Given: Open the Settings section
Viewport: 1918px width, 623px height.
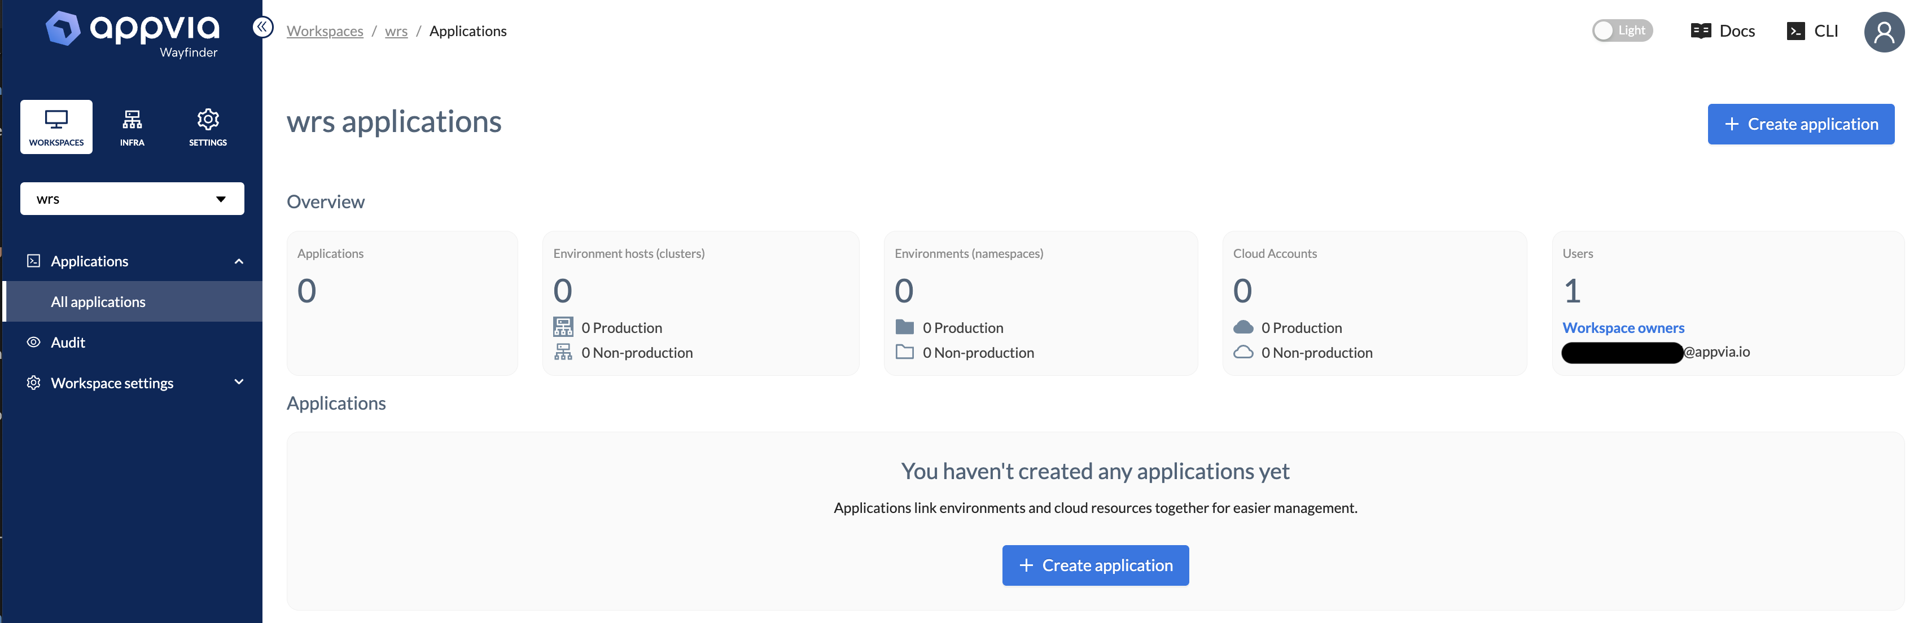Looking at the screenshot, I should (207, 125).
